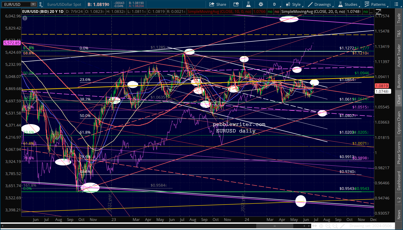Click the Patterns chart icon

pos(367,4)
